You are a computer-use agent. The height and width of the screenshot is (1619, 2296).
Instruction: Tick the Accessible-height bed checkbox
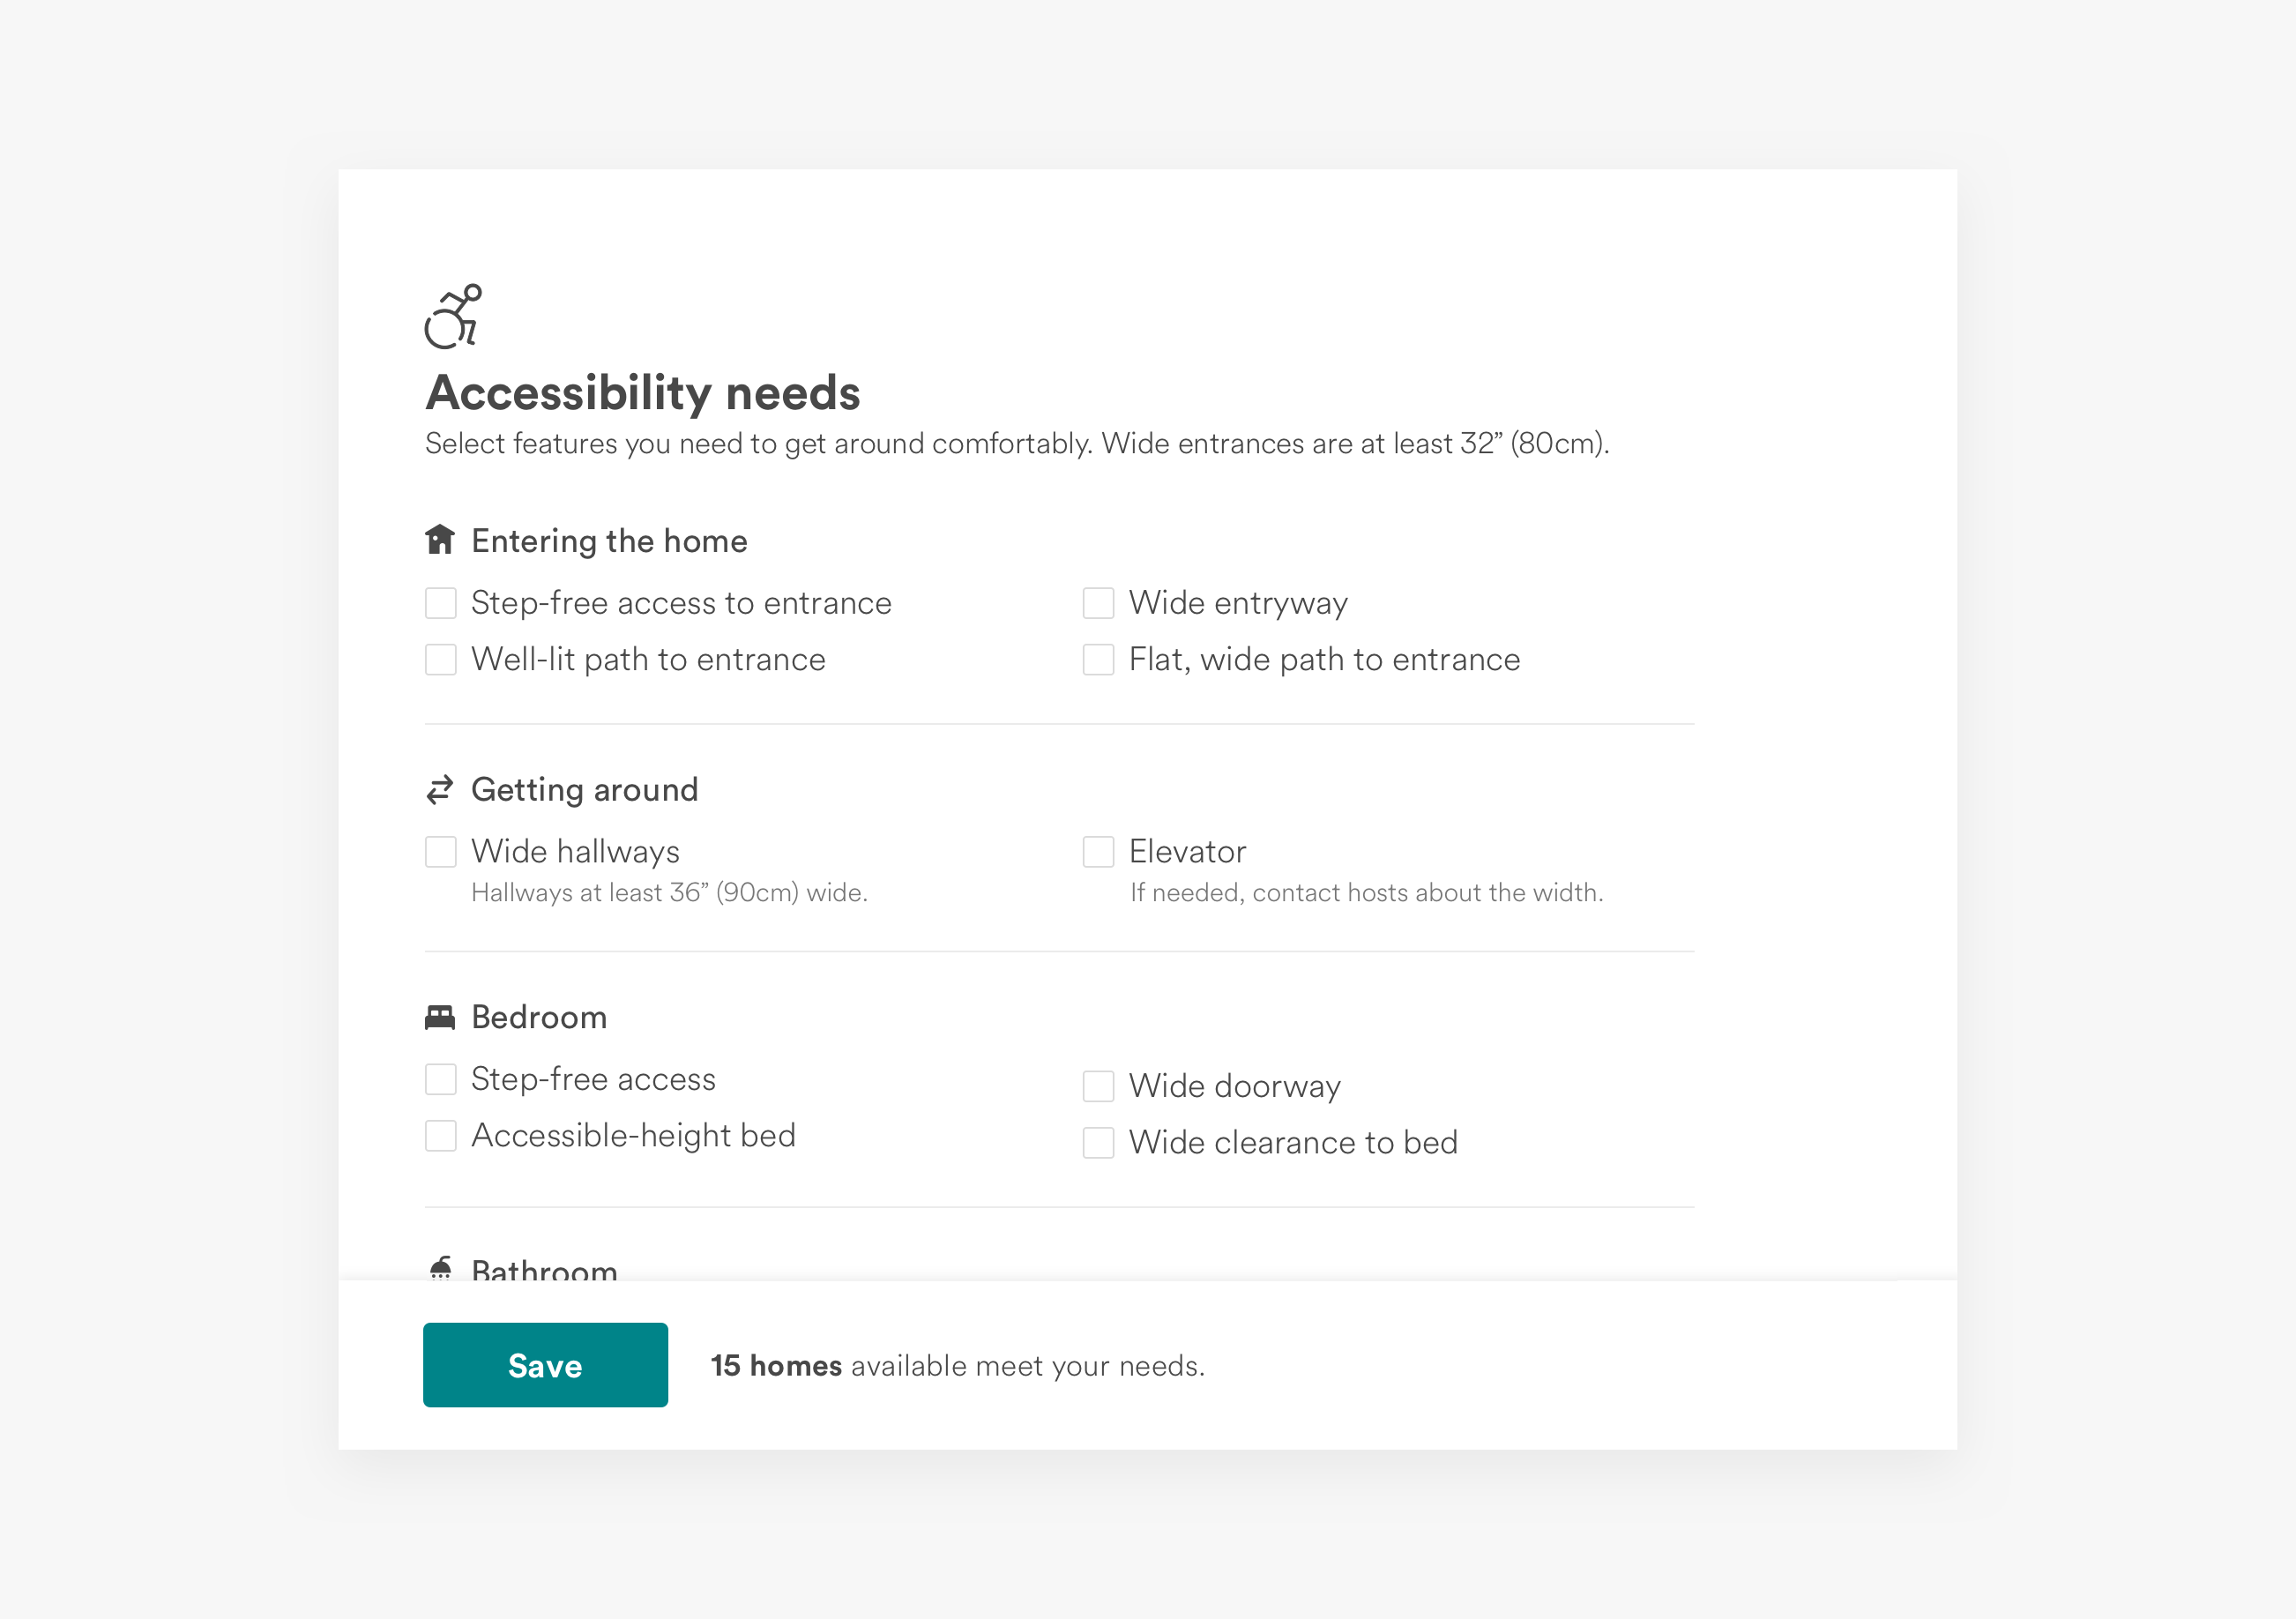coord(441,1136)
